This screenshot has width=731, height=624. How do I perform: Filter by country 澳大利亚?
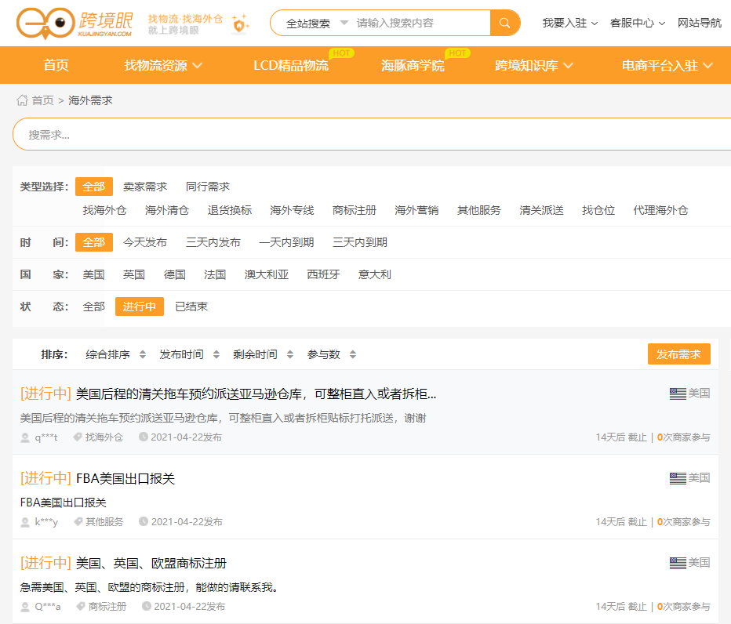[x=267, y=274]
